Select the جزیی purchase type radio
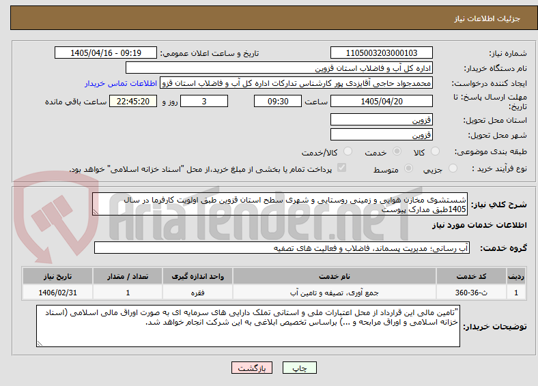Viewport: 538px width, 386px height. click(453, 168)
